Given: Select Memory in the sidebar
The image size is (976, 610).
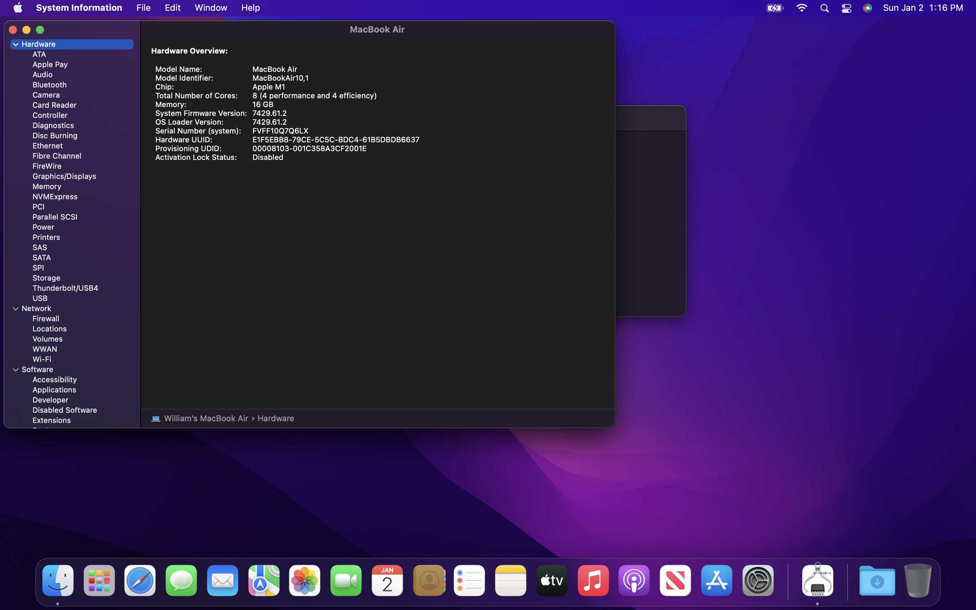Looking at the screenshot, I should (46, 186).
